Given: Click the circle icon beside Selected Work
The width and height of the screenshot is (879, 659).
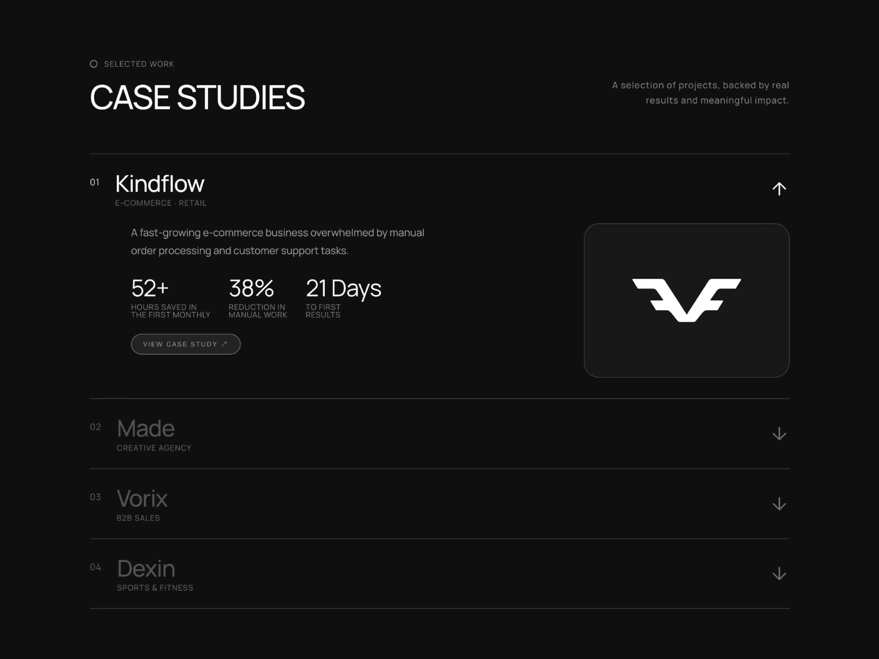Looking at the screenshot, I should [94, 64].
